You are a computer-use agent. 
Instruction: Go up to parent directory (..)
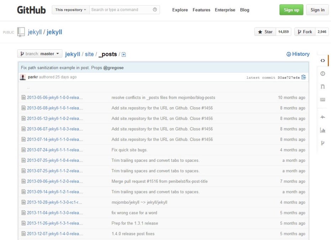point(28,88)
